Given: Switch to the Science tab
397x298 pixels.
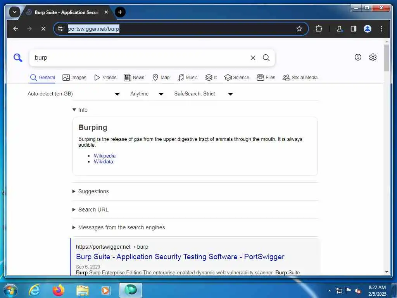Looking at the screenshot, I should click(x=236, y=78).
